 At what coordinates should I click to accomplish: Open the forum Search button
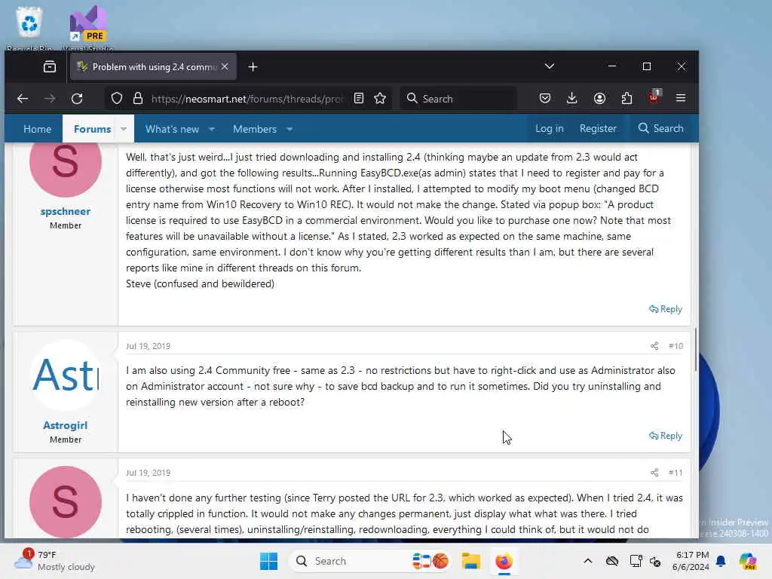tap(660, 128)
